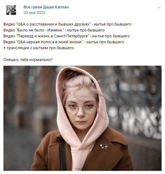Click the line mentioning "Q&A.черная полоса в моей жизни."
The image size is (165, 174).
[64, 42]
